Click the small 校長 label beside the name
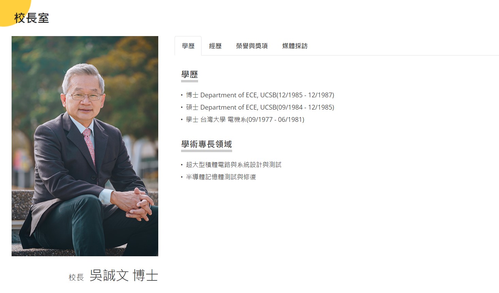499x293 pixels. 76,277
